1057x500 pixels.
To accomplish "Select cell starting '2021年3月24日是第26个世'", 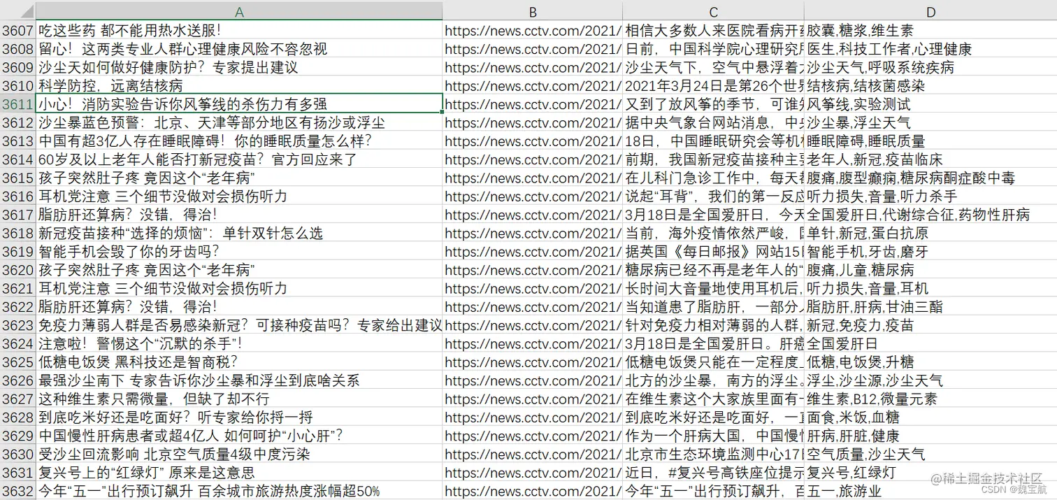I will (713, 86).
